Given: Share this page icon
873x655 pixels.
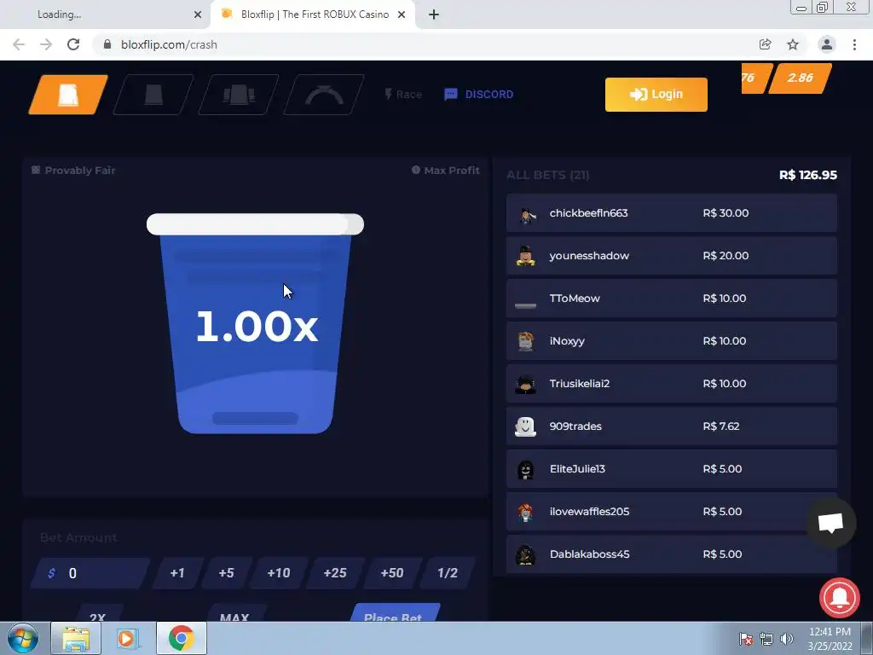Looking at the screenshot, I should pos(765,44).
